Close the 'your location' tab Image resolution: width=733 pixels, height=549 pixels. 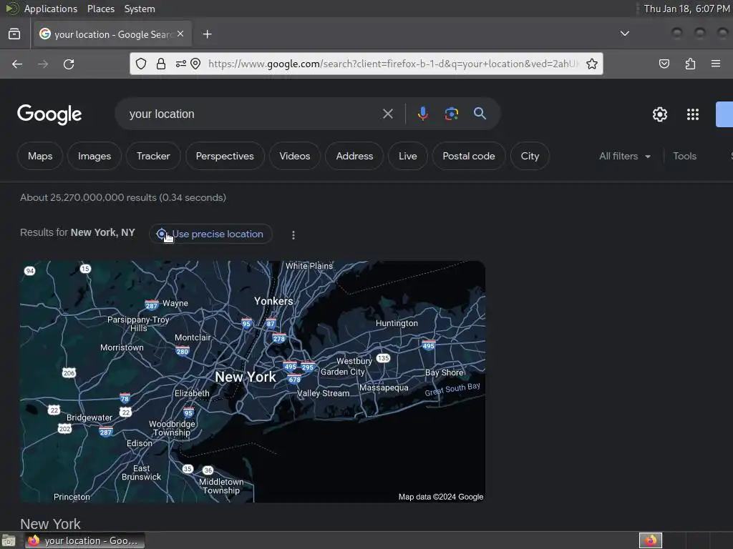(x=180, y=34)
